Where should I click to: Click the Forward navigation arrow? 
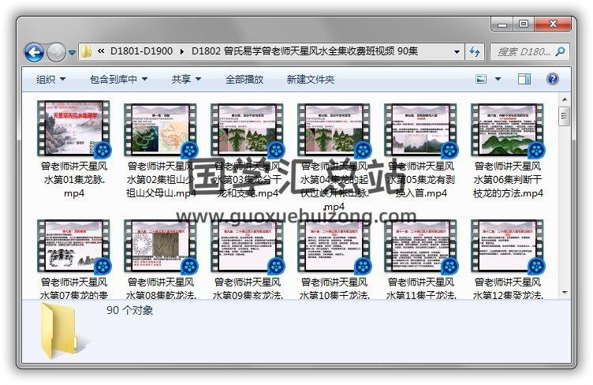point(56,52)
